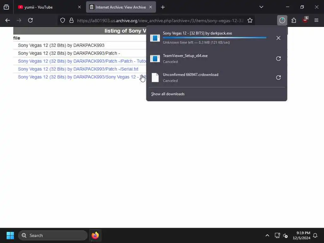Go back to the previous page
Screen dimensions: 324x243
[x=8, y=21]
